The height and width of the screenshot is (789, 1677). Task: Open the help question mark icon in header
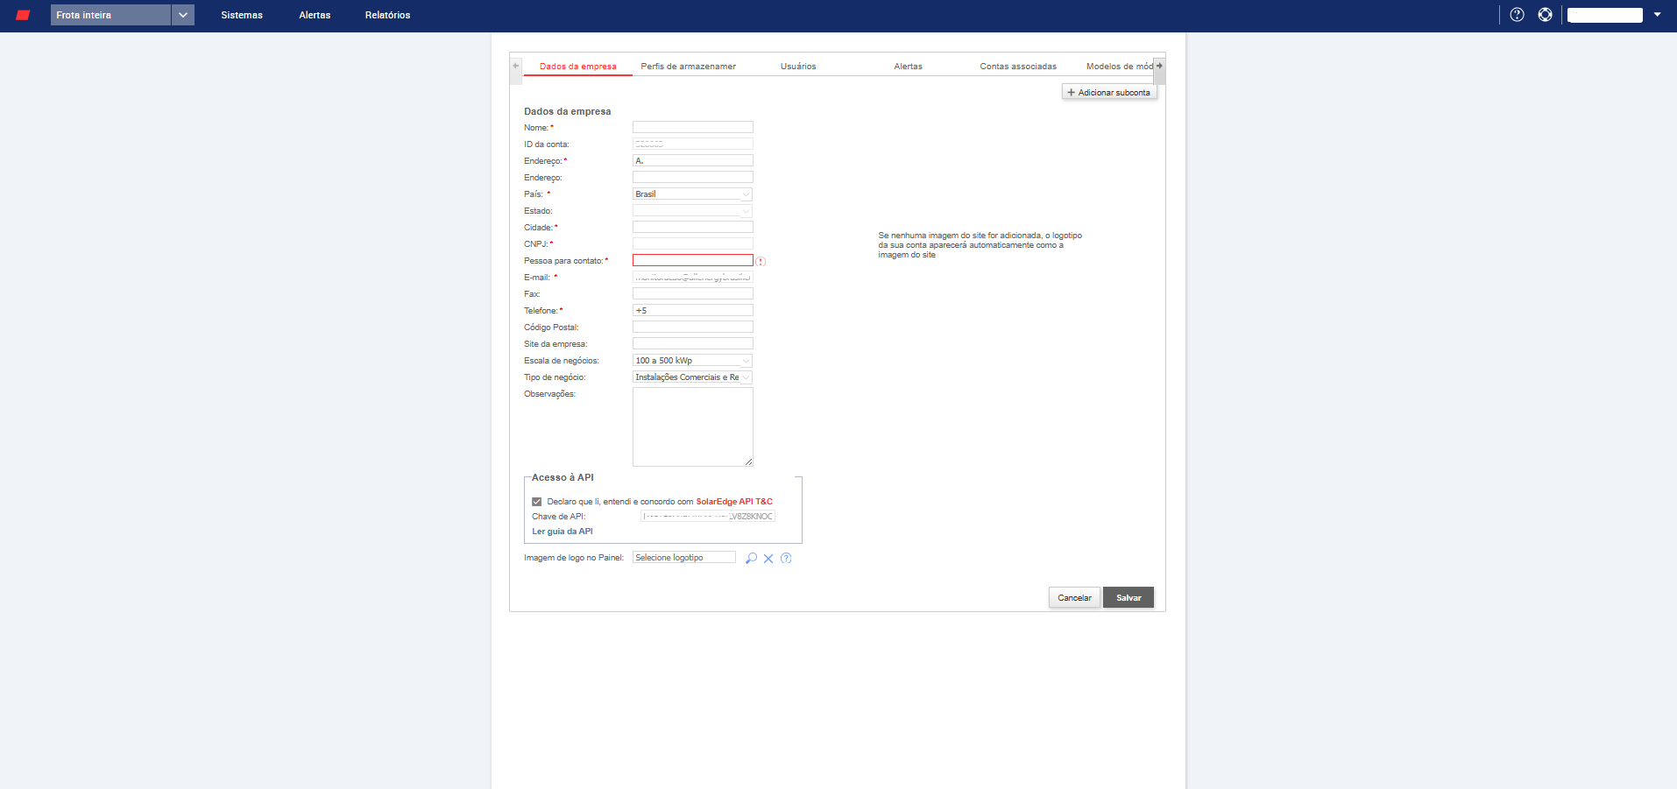click(1517, 15)
